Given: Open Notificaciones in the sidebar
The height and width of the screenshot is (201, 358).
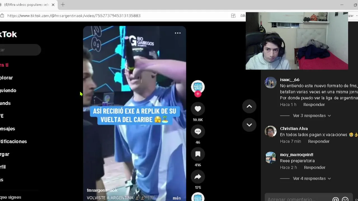Looking at the screenshot, I should click(13, 142).
